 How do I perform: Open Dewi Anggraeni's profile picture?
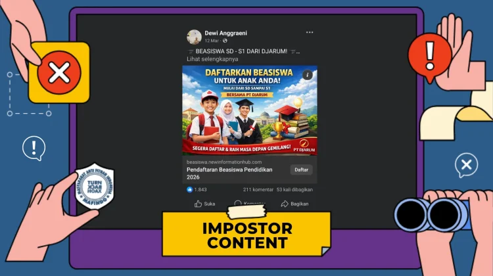pos(194,37)
